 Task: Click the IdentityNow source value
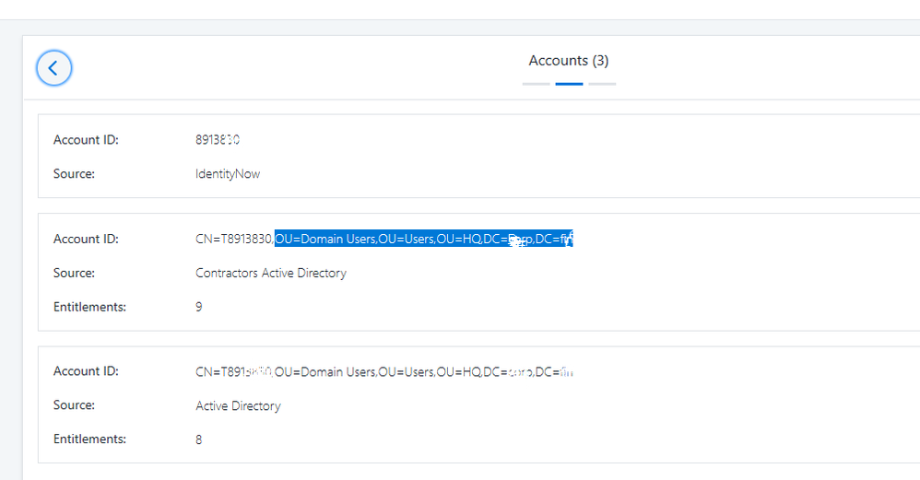[228, 173]
